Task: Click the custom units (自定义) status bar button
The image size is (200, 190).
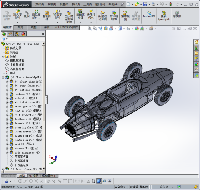Action: [x=164, y=187]
